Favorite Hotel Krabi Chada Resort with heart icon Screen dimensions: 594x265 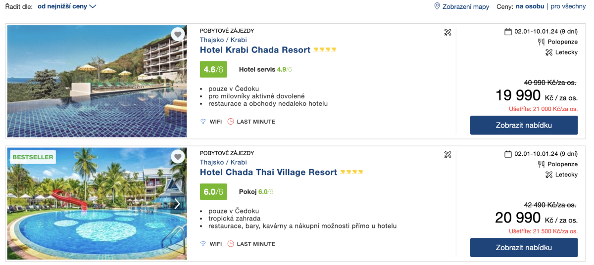(x=178, y=34)
